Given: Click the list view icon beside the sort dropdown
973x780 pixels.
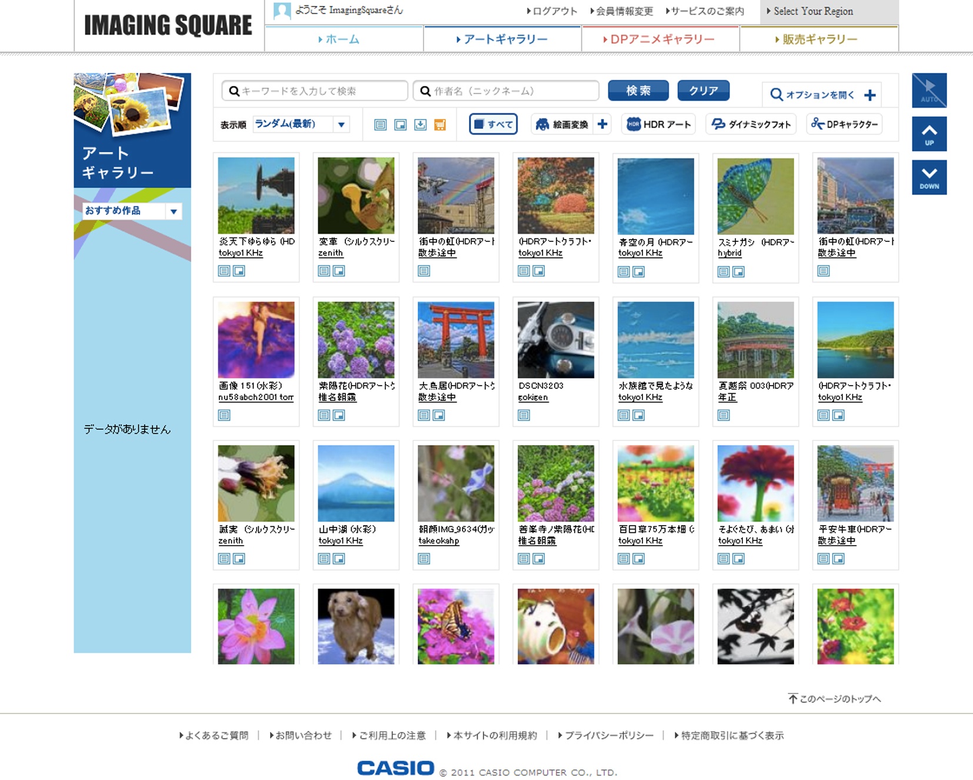Looking at the screenshot, I should coord(381,125).
